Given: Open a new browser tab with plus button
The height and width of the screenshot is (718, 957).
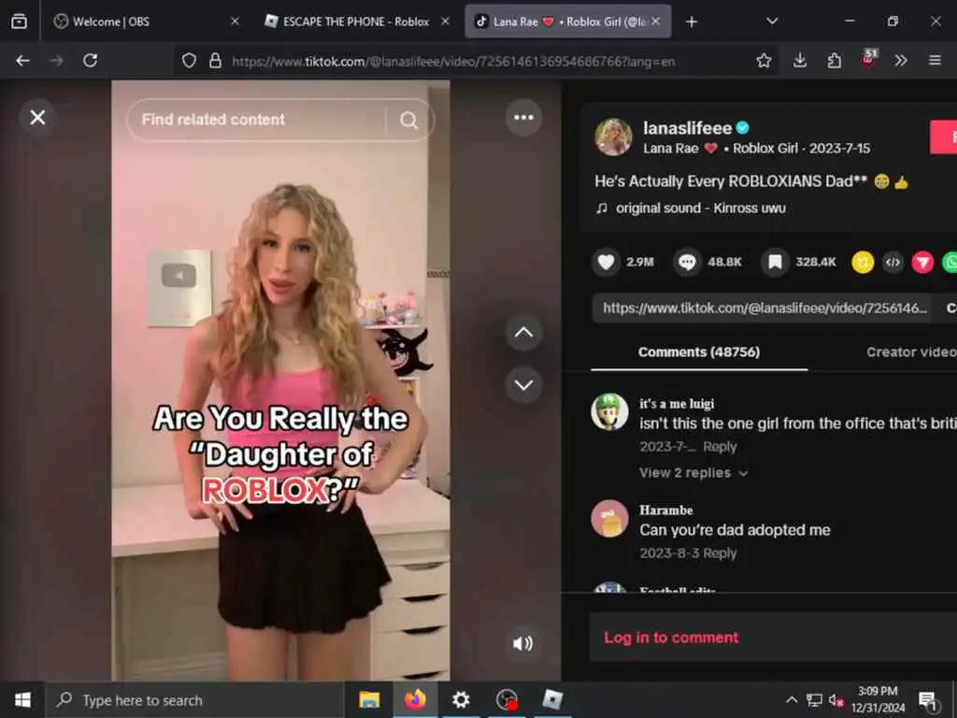Looking at the screenshot, I should 691,22.
